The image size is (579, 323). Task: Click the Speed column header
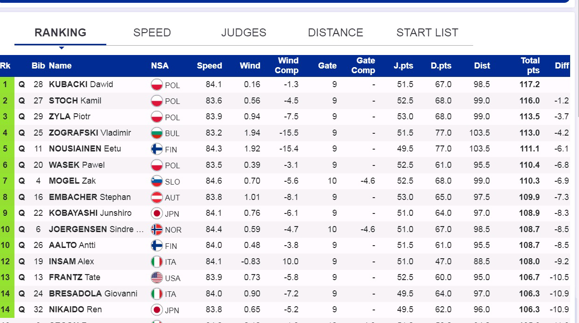pos(209,66)
